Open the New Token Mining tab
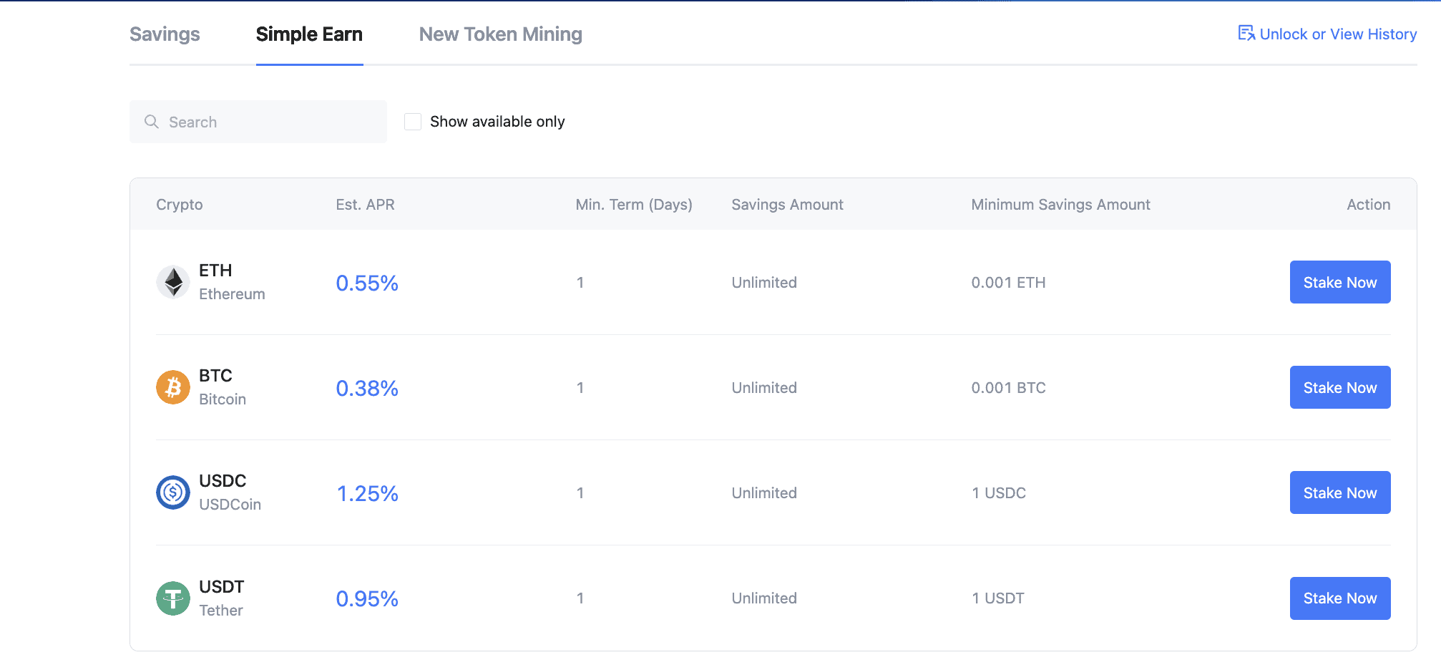 coord(500,34)
